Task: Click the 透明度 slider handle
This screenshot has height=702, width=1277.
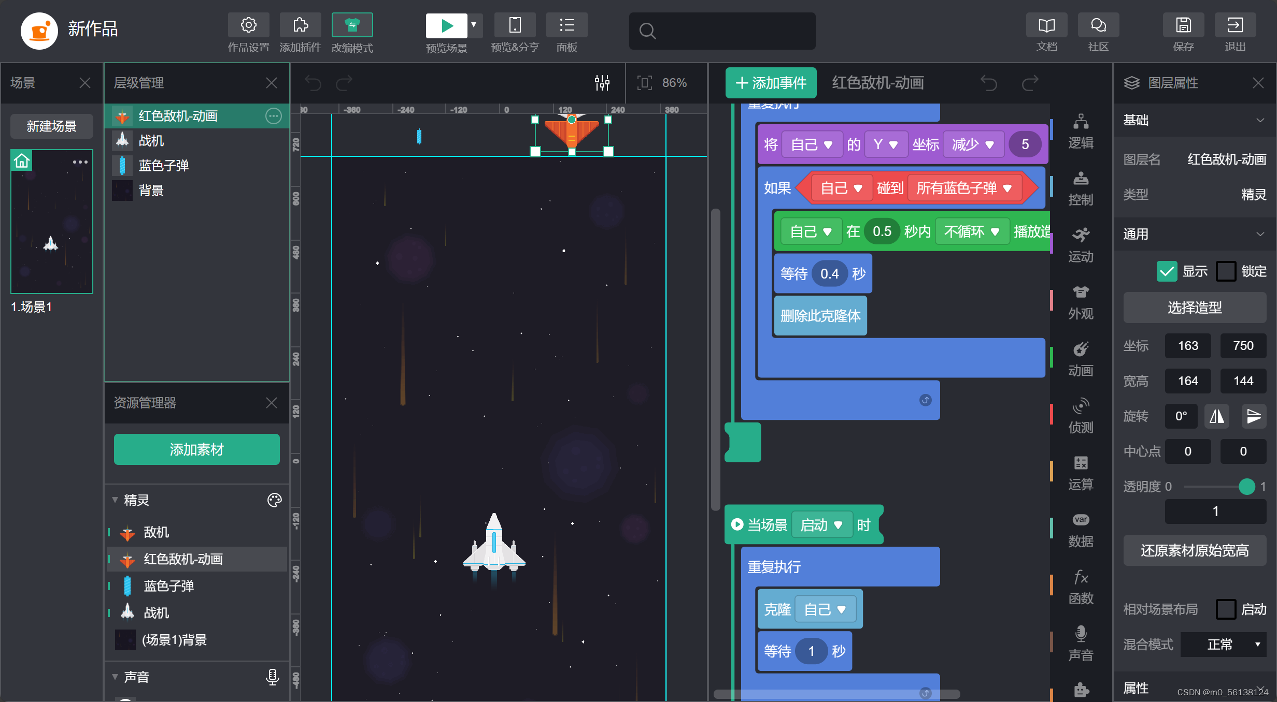Action: click(1246, 487)
